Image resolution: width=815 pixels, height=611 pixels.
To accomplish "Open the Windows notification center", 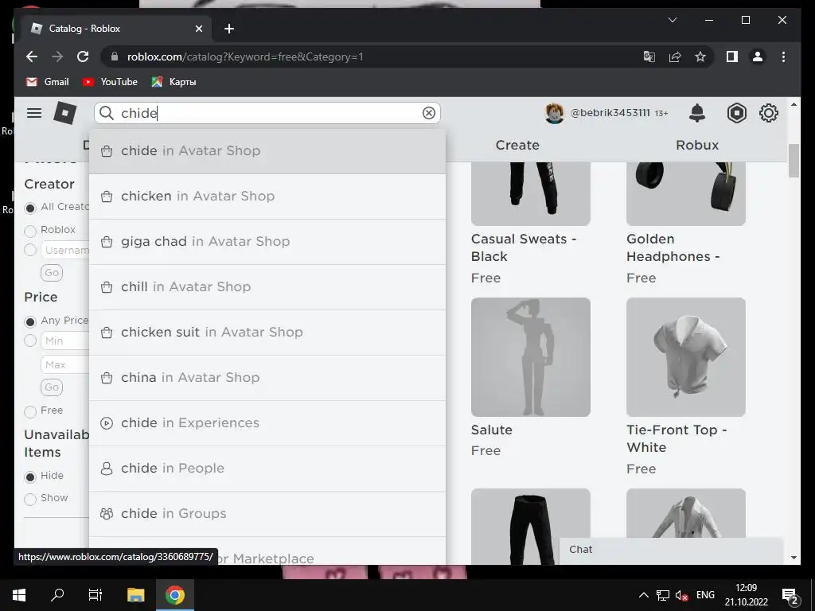I will tap(790, 595).
